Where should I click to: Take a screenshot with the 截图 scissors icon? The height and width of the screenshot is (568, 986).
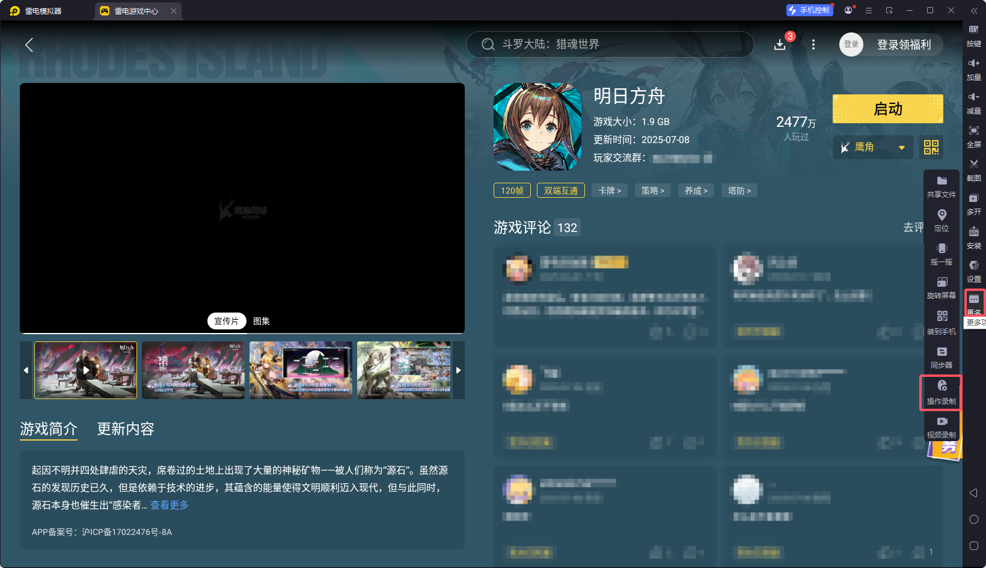tap(973, 170)
